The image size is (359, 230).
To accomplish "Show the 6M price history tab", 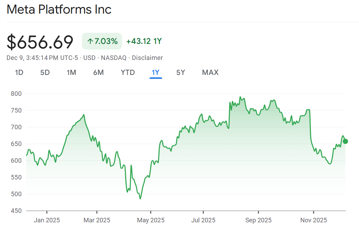I will click(98, 72).
